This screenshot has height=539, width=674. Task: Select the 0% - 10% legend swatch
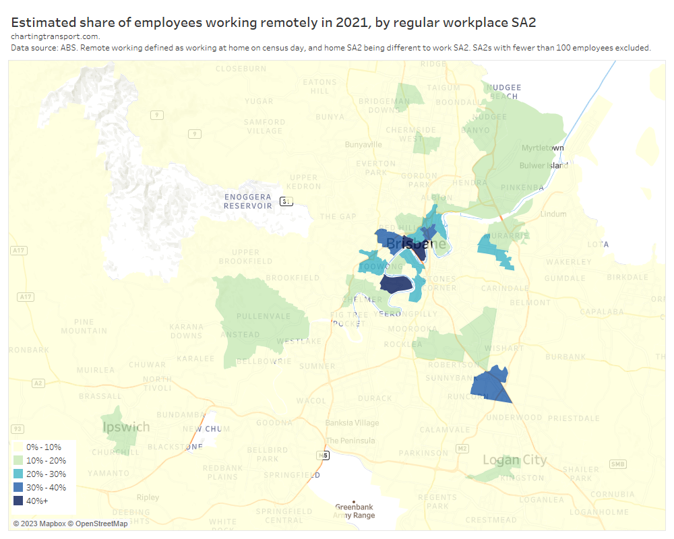pos(18,447)
